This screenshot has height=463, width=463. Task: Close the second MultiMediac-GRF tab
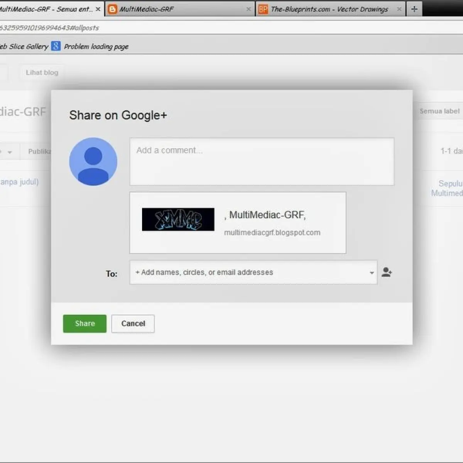tap(248, 9)
